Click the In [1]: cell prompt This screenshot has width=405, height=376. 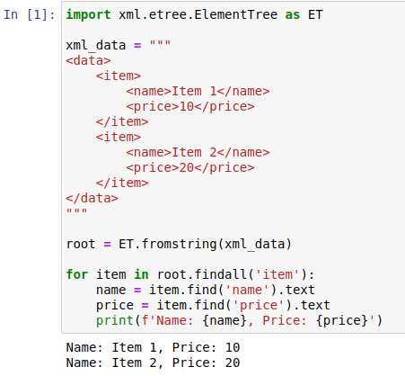point(30,14)
